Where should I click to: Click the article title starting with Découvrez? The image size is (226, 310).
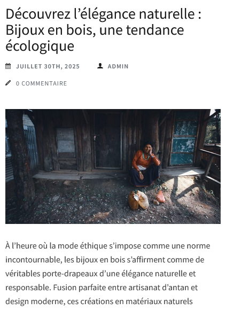(104, 30)
